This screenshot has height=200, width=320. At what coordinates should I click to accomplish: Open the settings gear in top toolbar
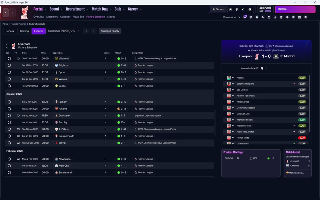(249, 9)
